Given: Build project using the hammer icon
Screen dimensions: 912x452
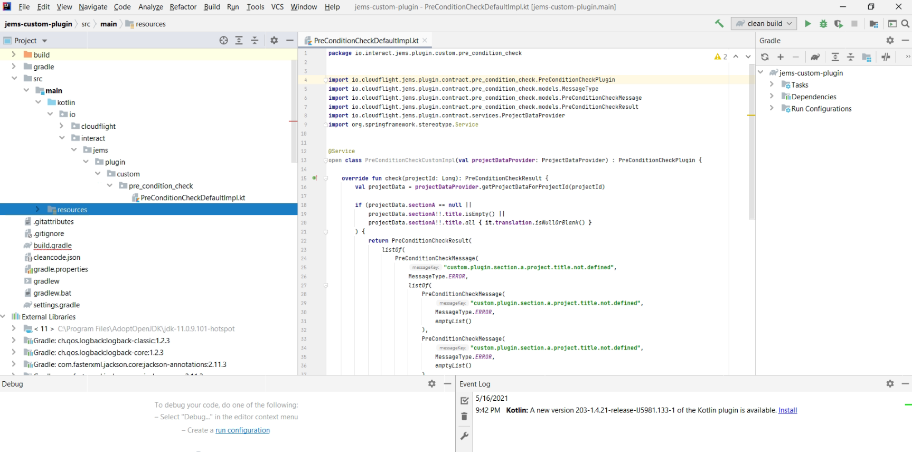Looking at the screenshot, I should [719, 24].
